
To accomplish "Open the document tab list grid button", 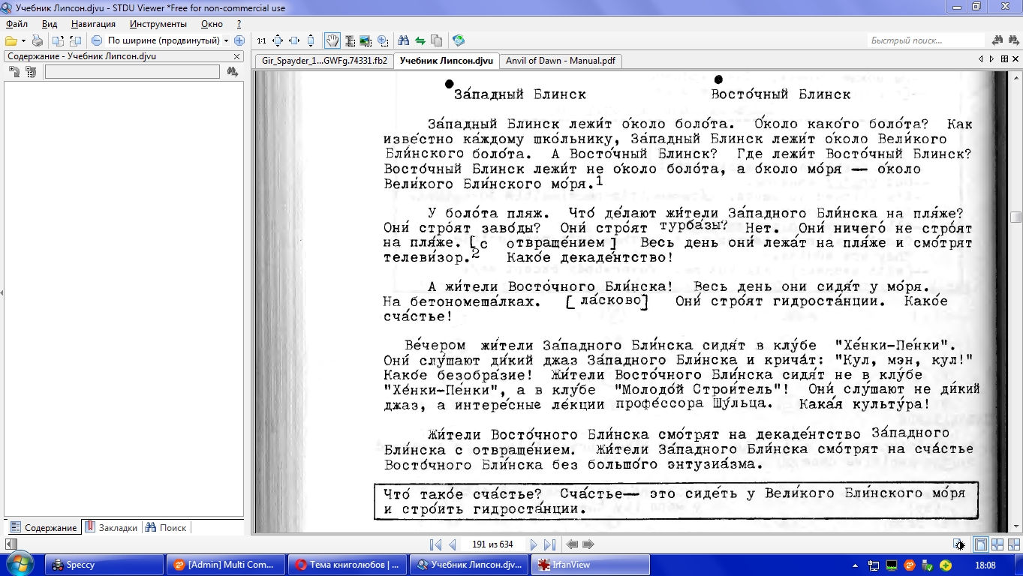I will [x=1005, y=58].
